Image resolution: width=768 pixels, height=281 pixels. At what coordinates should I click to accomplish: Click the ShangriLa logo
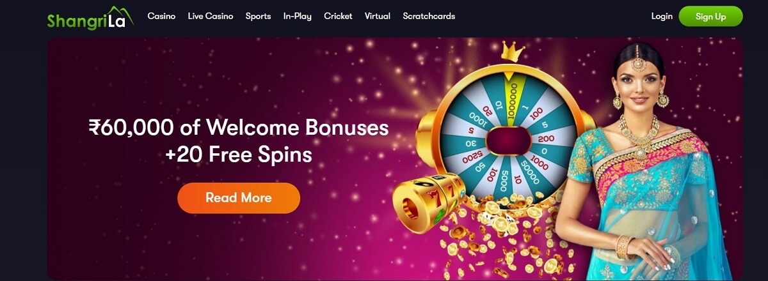[90, 17]
